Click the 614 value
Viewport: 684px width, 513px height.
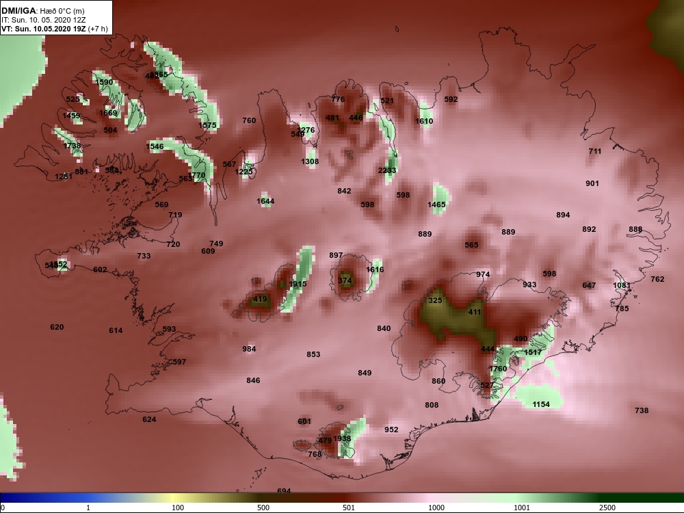coord(116,330)
